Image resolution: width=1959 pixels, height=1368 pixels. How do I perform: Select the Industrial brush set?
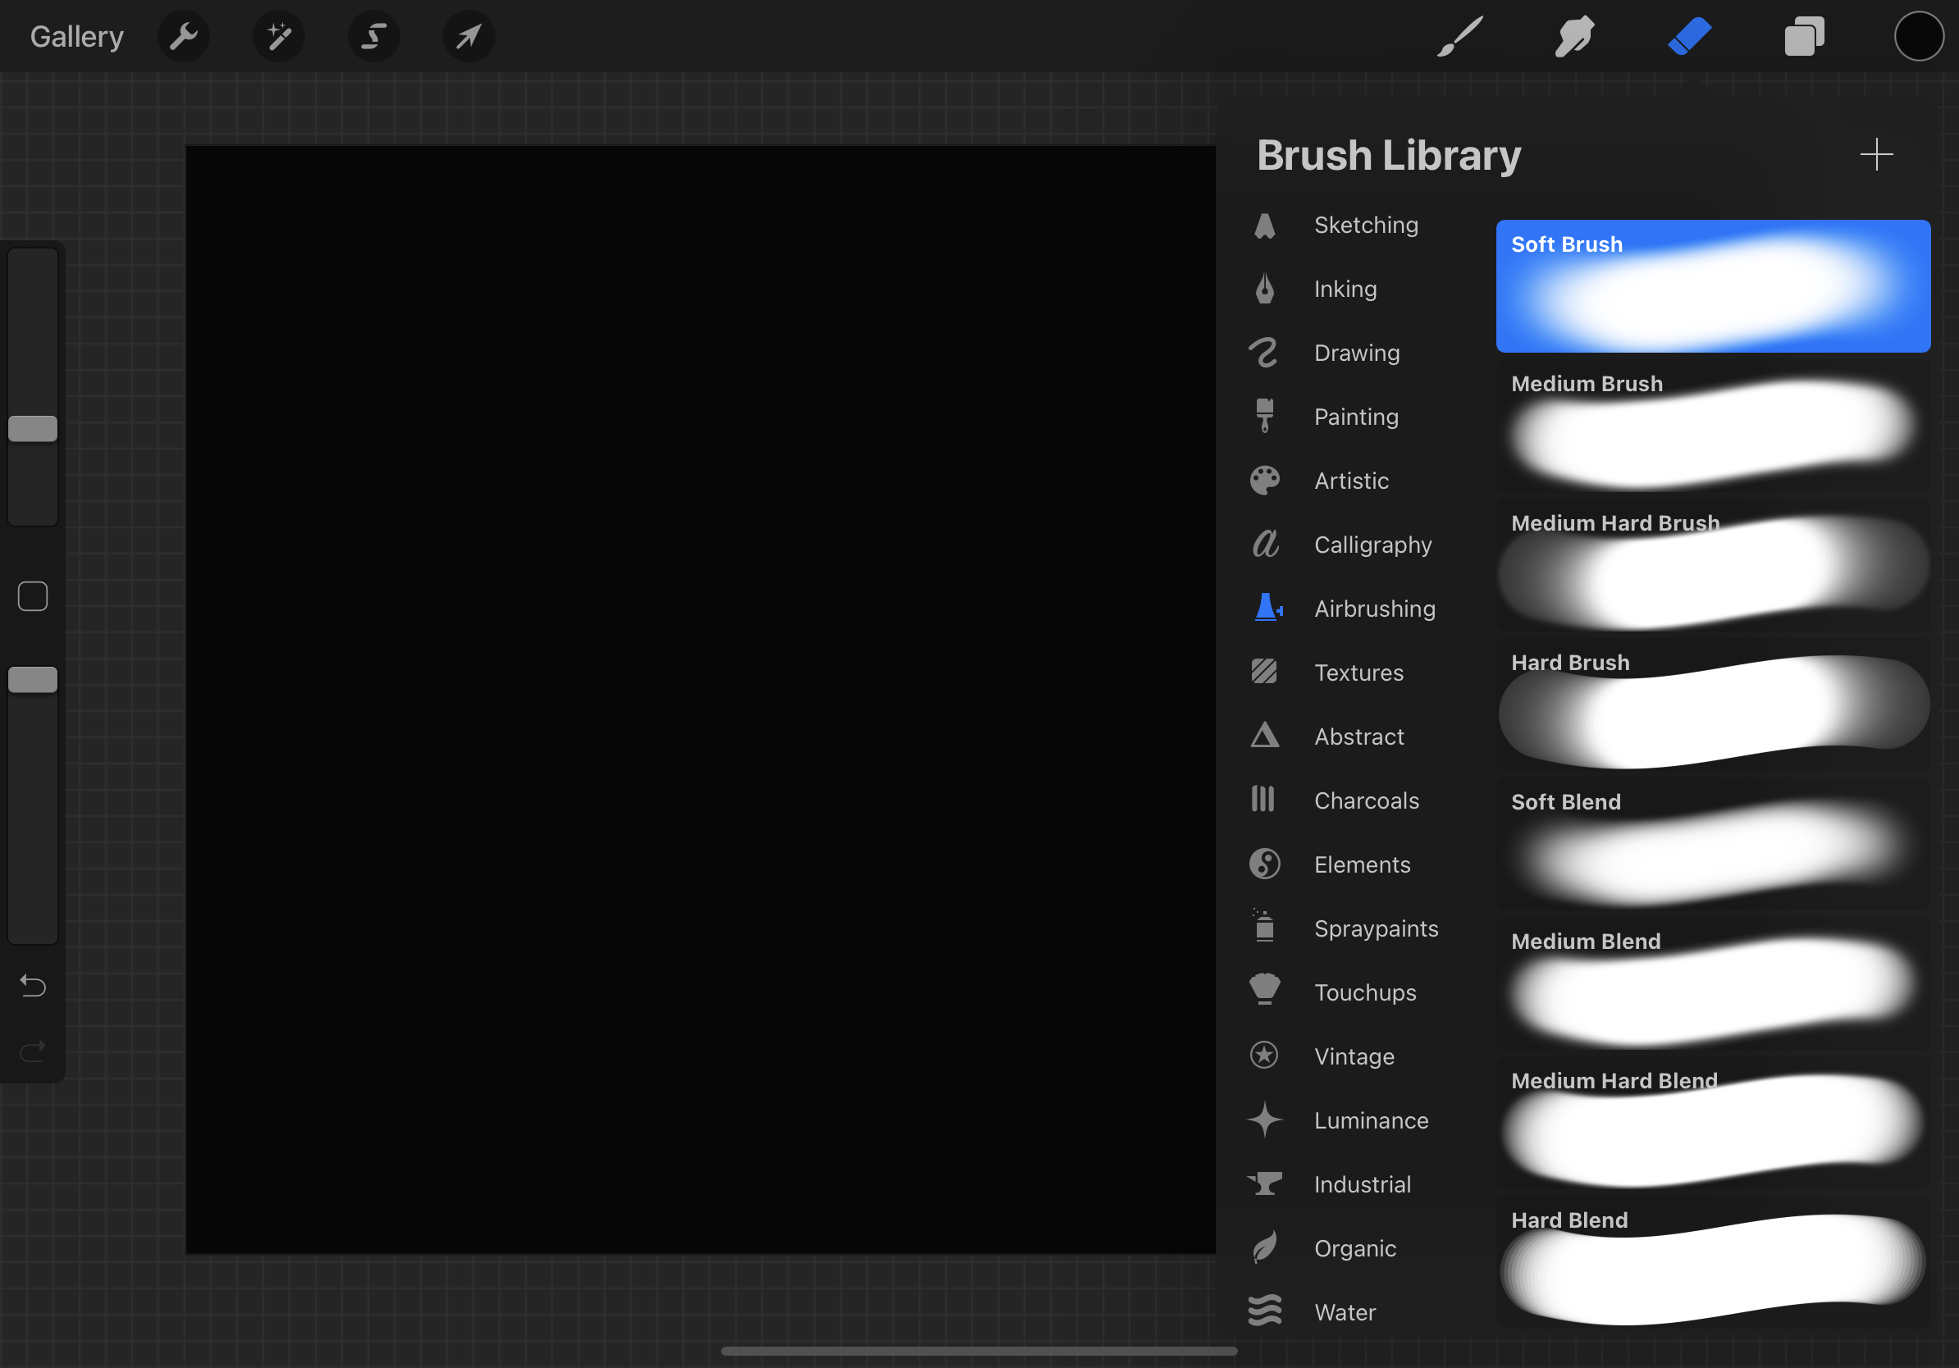[x=1363, y=1184]
